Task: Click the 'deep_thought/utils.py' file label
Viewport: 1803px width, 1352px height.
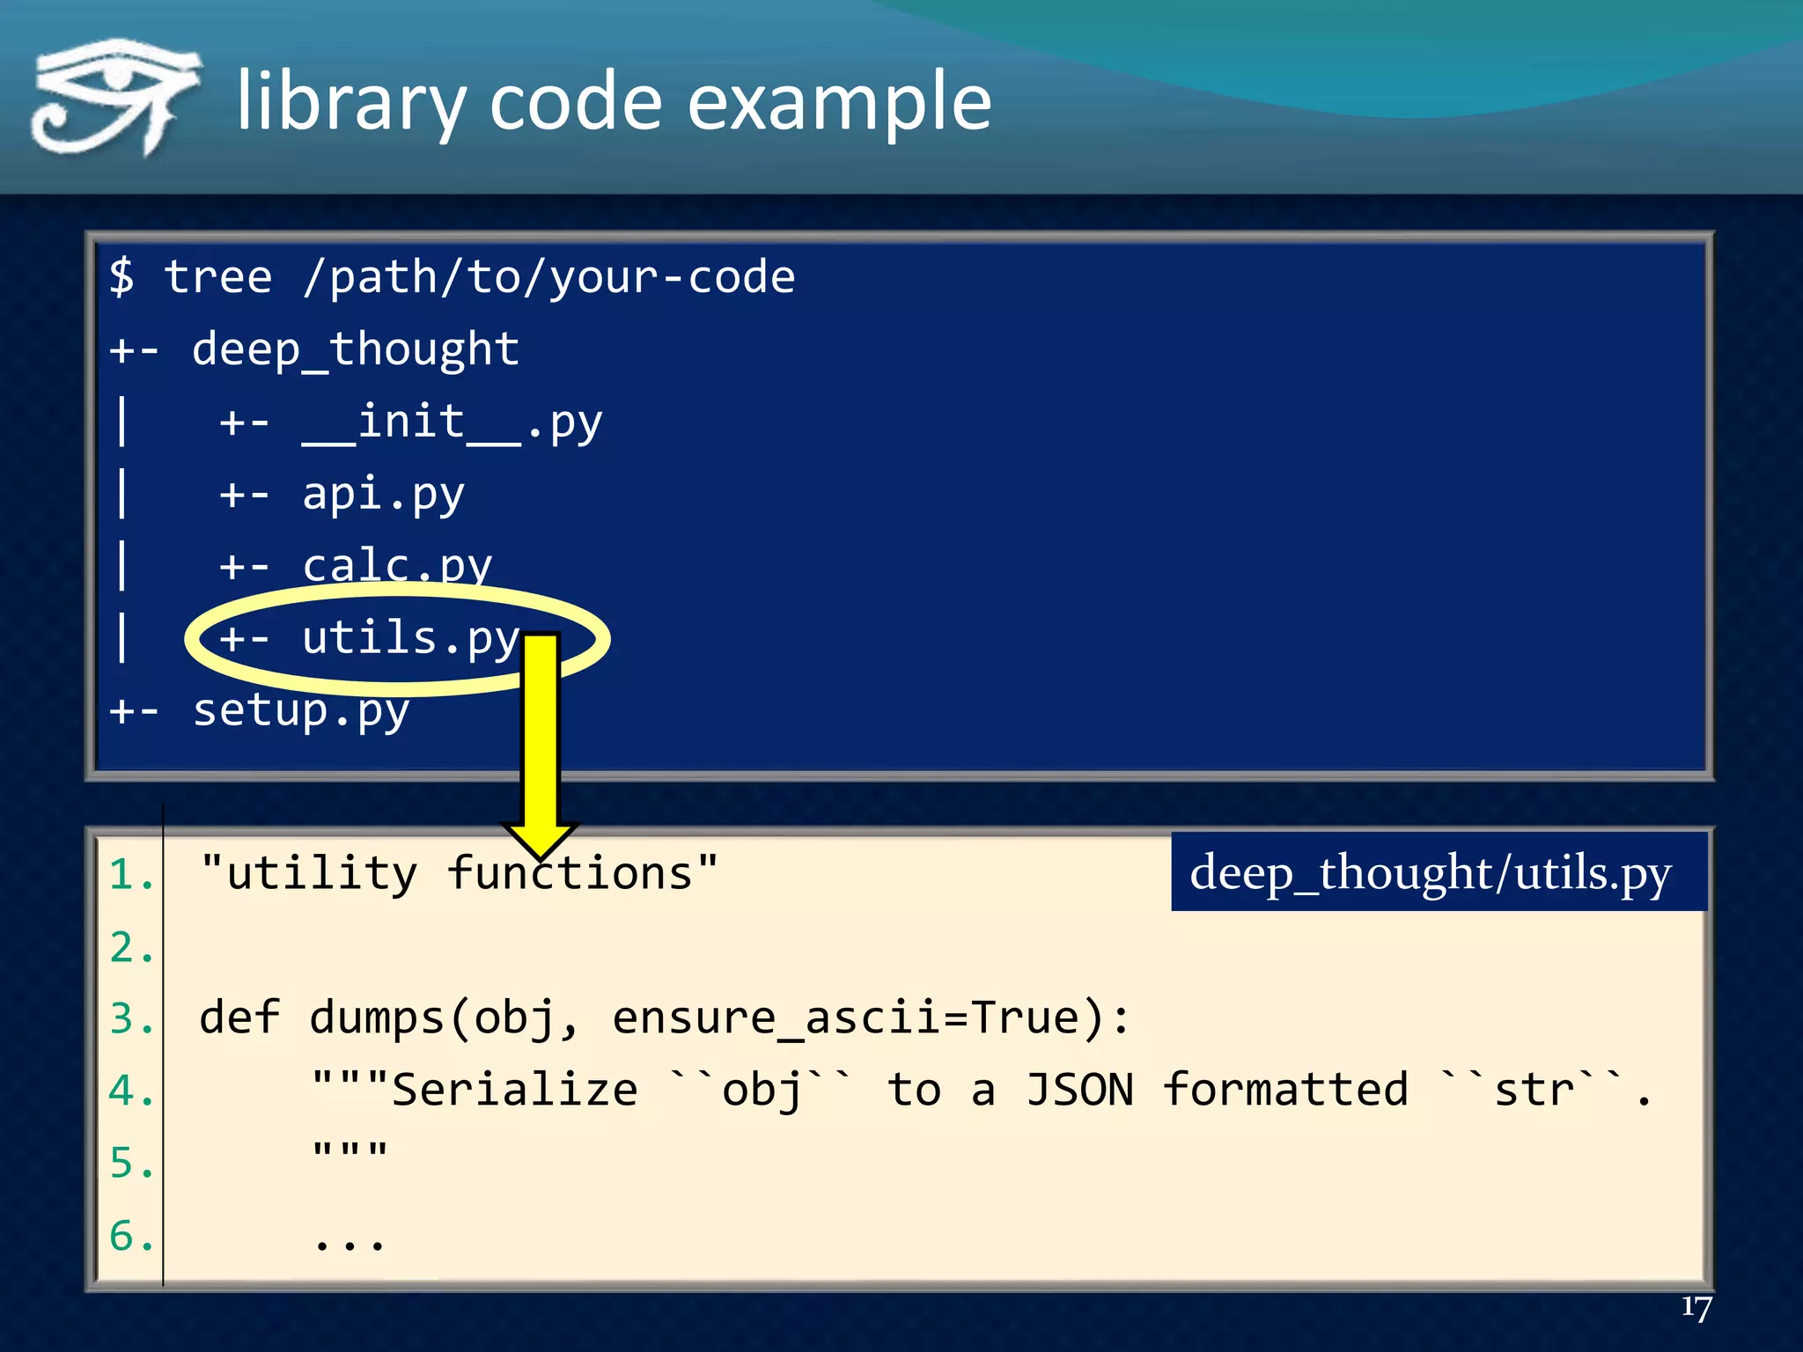Action: click(x=1439, y=872)
